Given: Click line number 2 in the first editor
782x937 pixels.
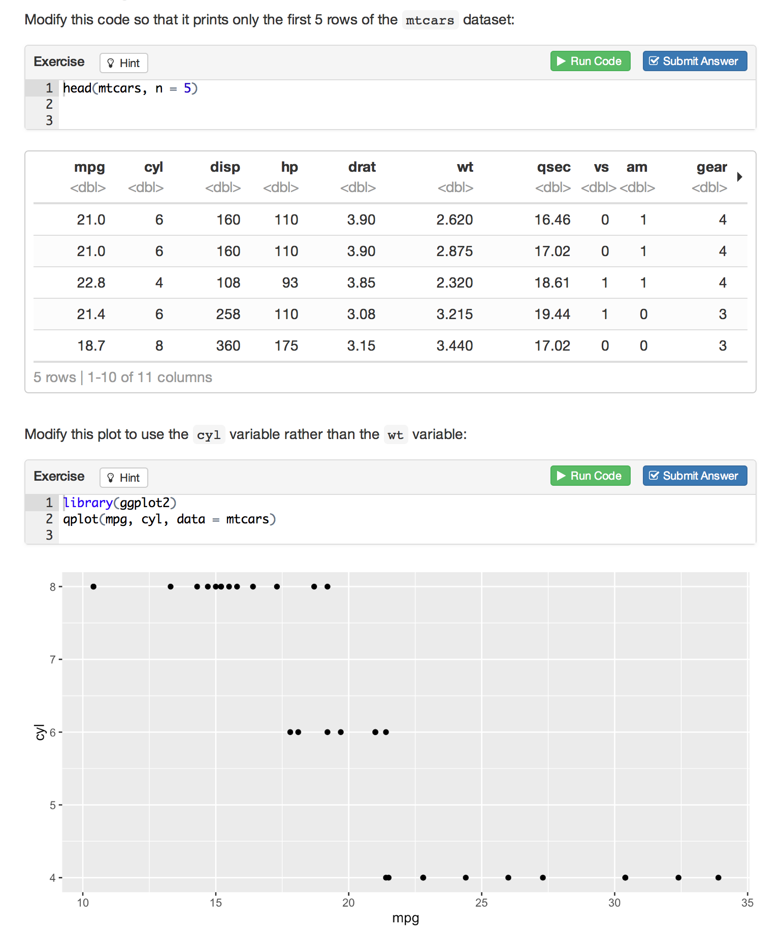Looking at the screenshot, I should (x=49, y=105).
